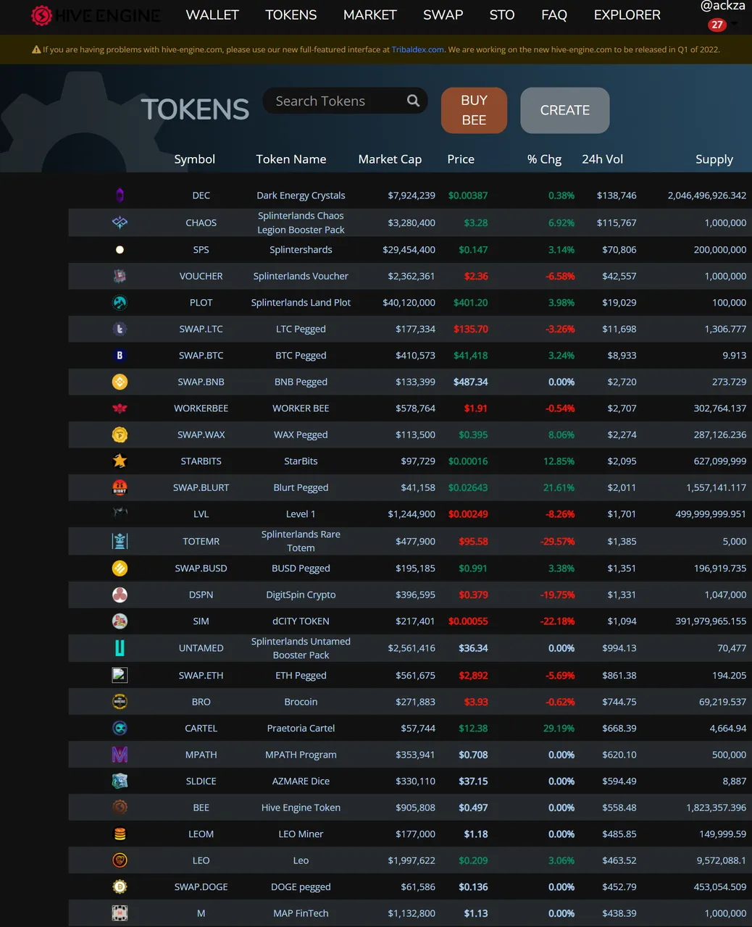Click the warning triangle in the notice banner
Screen dimensions: 752x927
(x=36, y=50)
